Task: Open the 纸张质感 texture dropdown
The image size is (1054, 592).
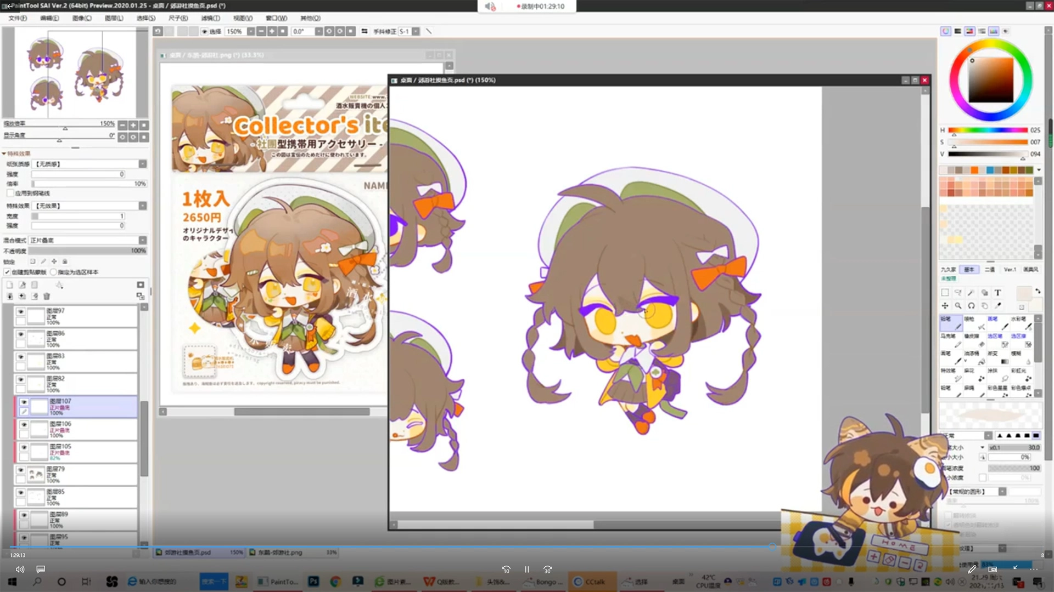Action: (x=142, y=164)
